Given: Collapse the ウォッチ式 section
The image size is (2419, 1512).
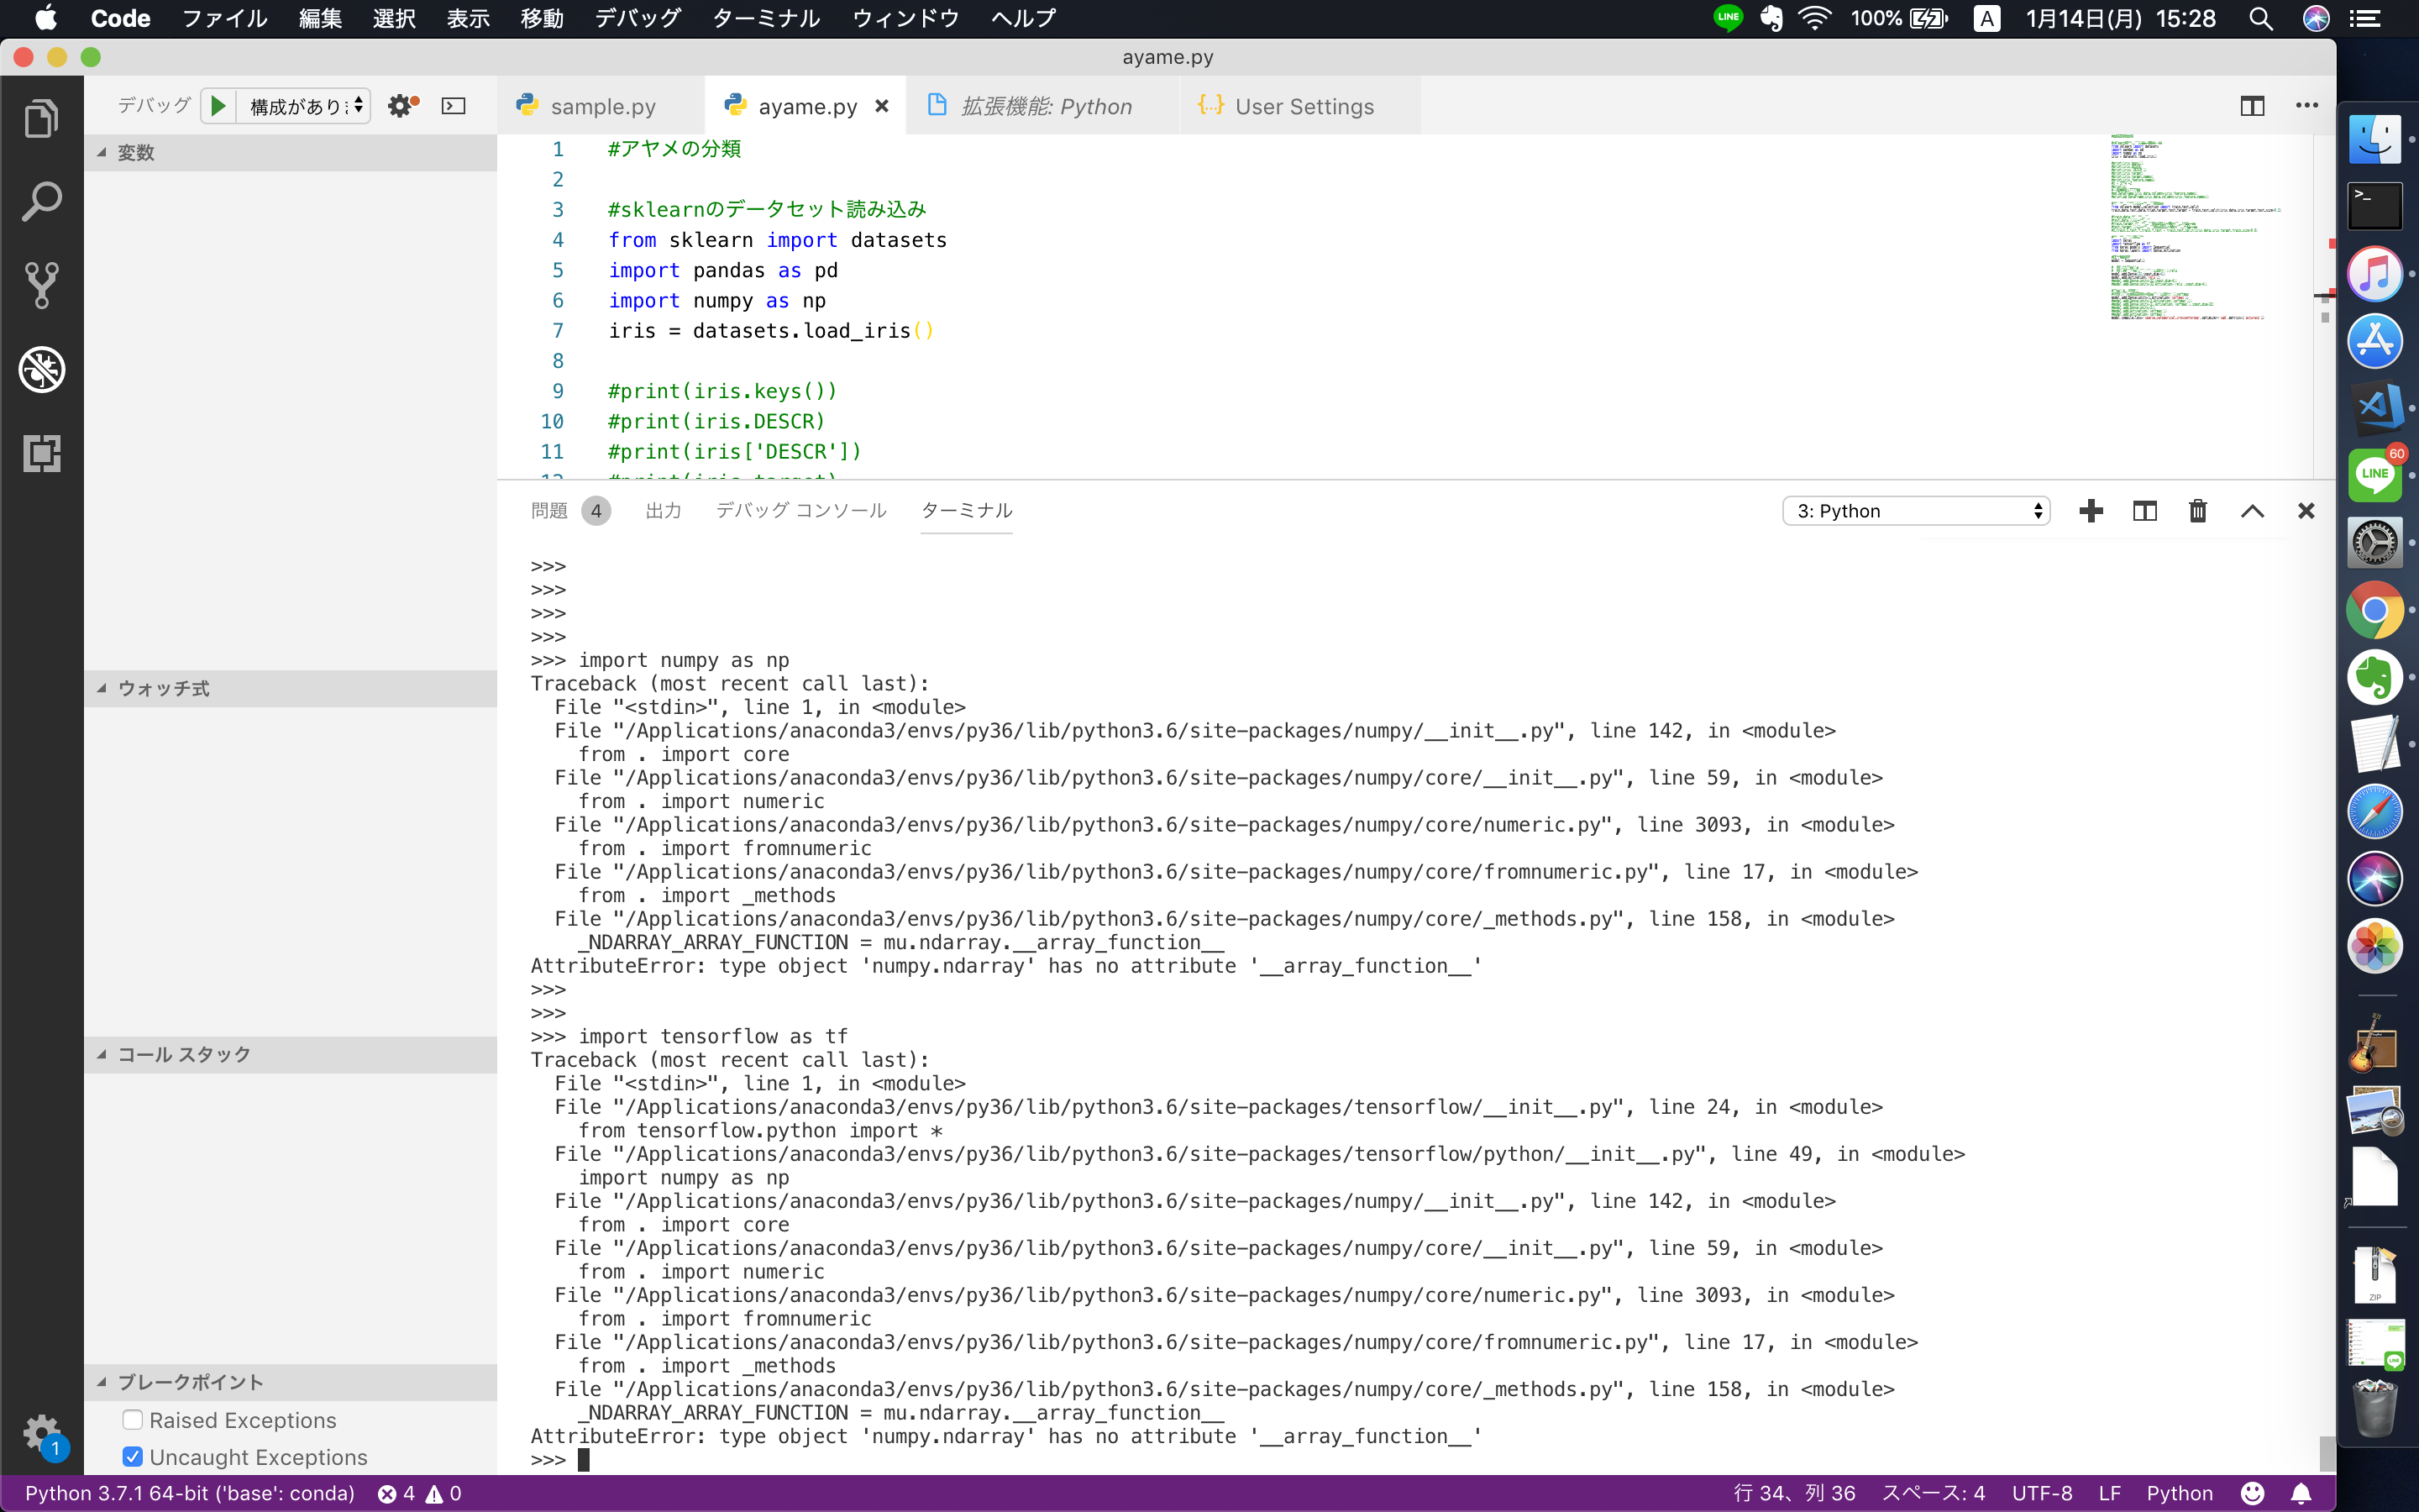Looking at the screenshot, I should (x=164, y=688).
